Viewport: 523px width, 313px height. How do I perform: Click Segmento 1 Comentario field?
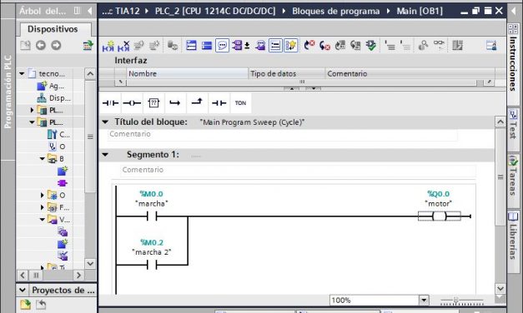[x=298, y=170]
